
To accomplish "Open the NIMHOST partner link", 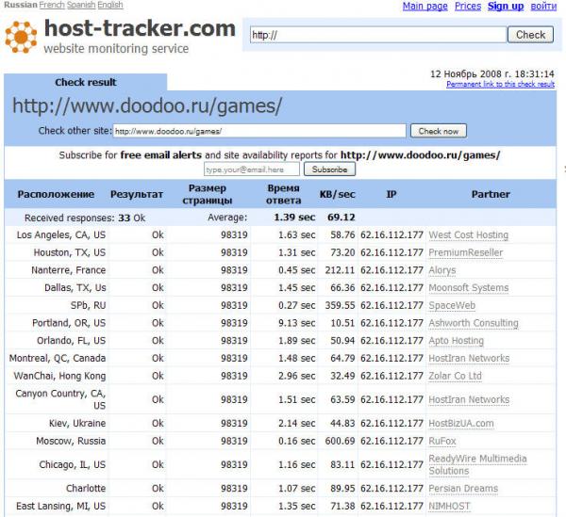I will tap(449, 507).
